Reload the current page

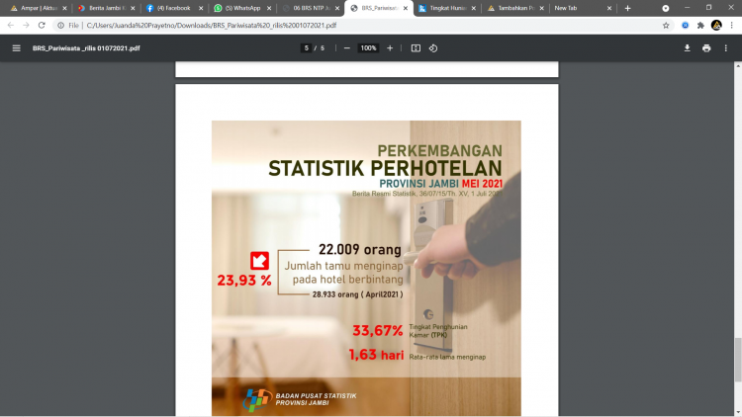coord(42,25)
